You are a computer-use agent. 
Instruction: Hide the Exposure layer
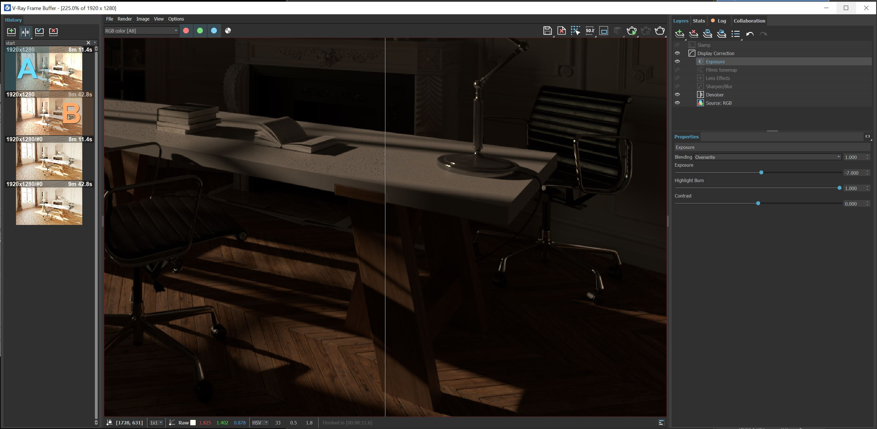[677, 62]
